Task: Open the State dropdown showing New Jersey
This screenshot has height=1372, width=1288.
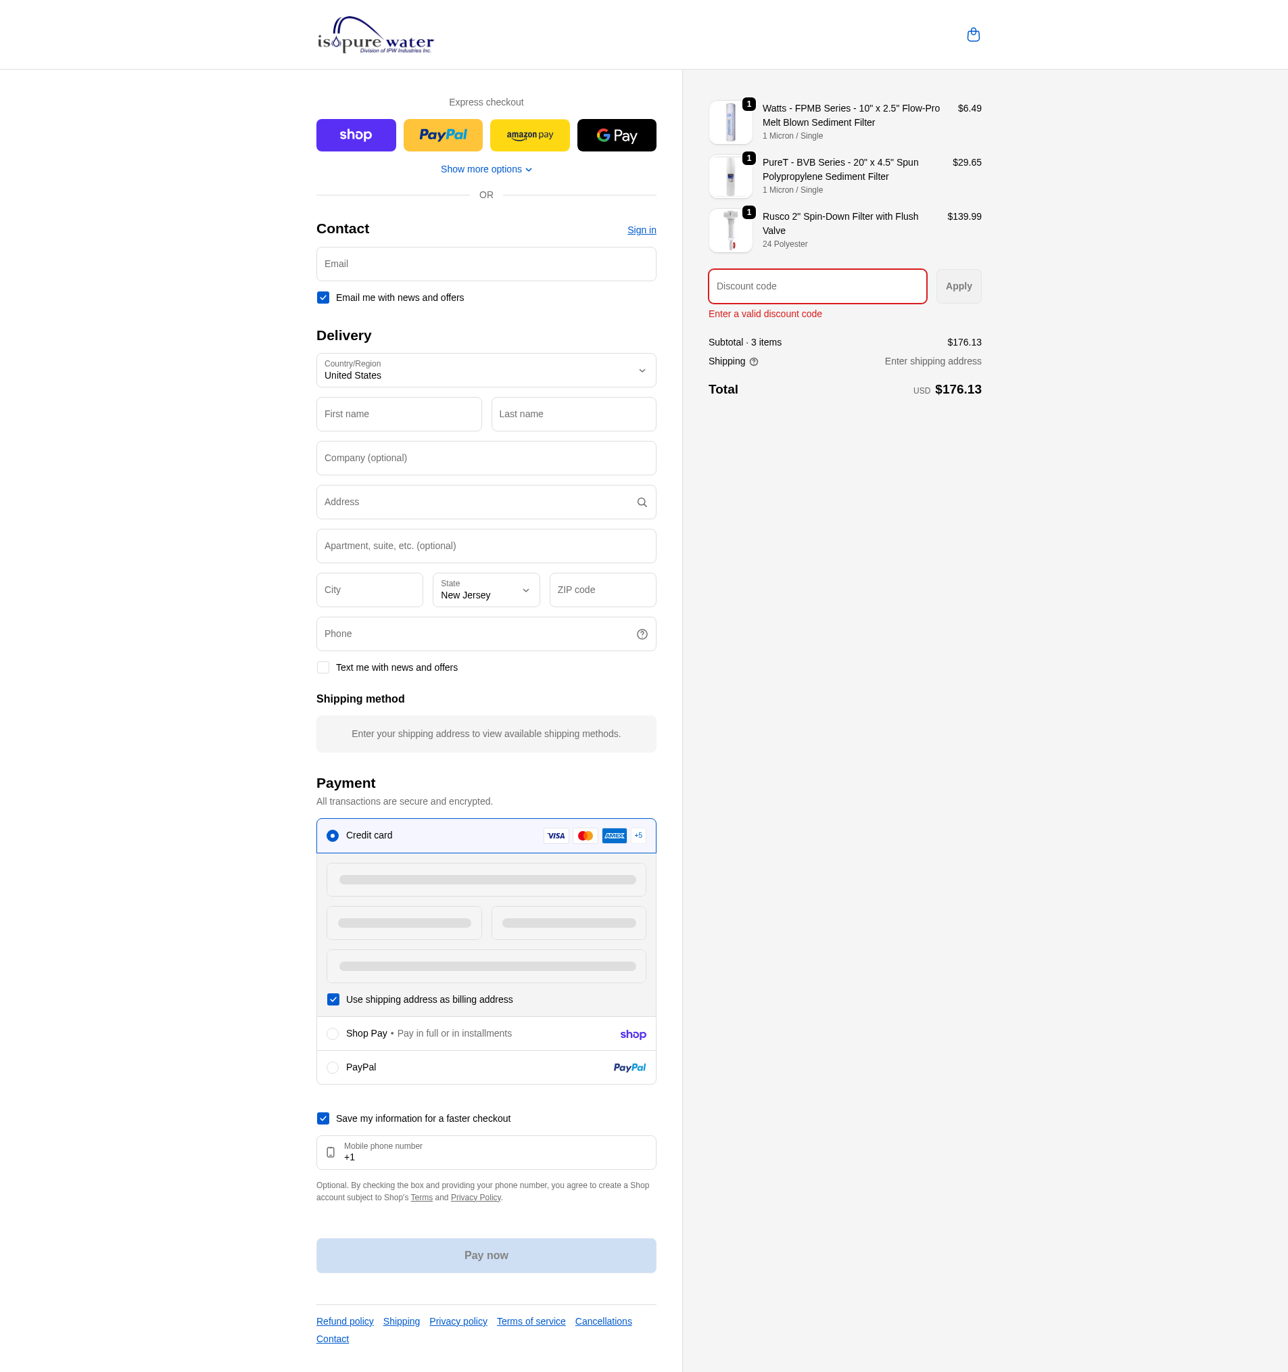Action: 485,590
